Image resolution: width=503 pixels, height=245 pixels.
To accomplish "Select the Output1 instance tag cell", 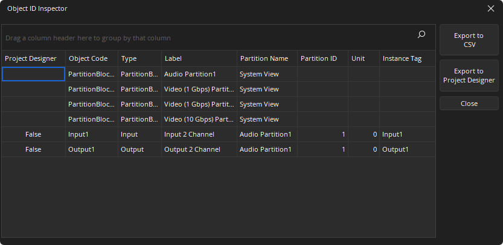I will click(x=396, y=149).
